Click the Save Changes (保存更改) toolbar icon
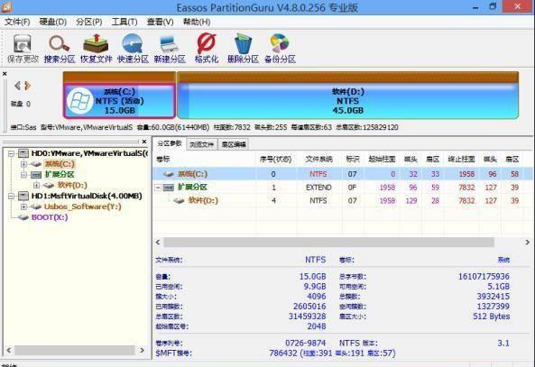The height and width of the screenshot is (367, 535). point(23,49)
